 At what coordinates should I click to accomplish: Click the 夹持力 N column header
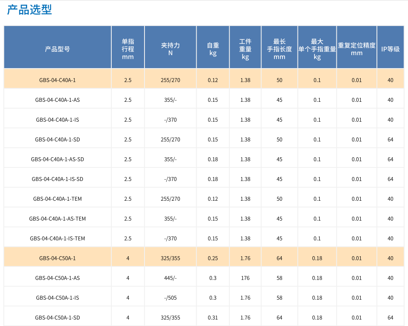170,49
